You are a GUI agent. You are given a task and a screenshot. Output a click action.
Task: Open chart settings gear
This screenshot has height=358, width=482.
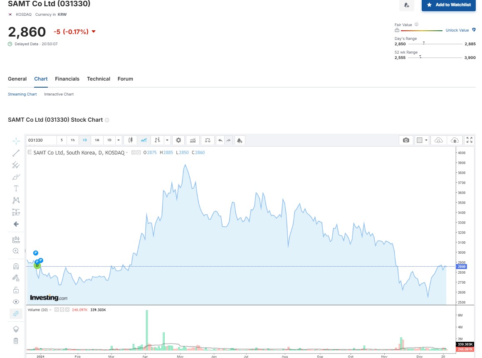pos(178,140)
